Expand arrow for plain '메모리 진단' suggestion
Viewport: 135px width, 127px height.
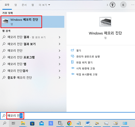tap(60, 51)
